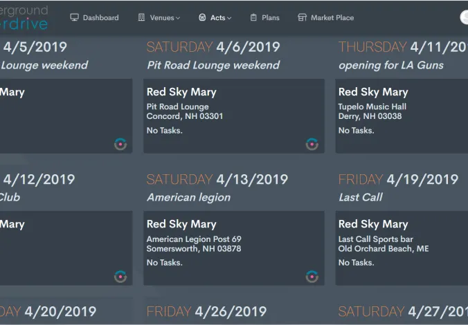Click circular status icon on Pit Road Lounge card

pyautogui.click(x=312, y=145)
